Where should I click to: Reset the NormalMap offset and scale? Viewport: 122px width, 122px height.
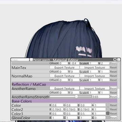click(x=114, y=80)
